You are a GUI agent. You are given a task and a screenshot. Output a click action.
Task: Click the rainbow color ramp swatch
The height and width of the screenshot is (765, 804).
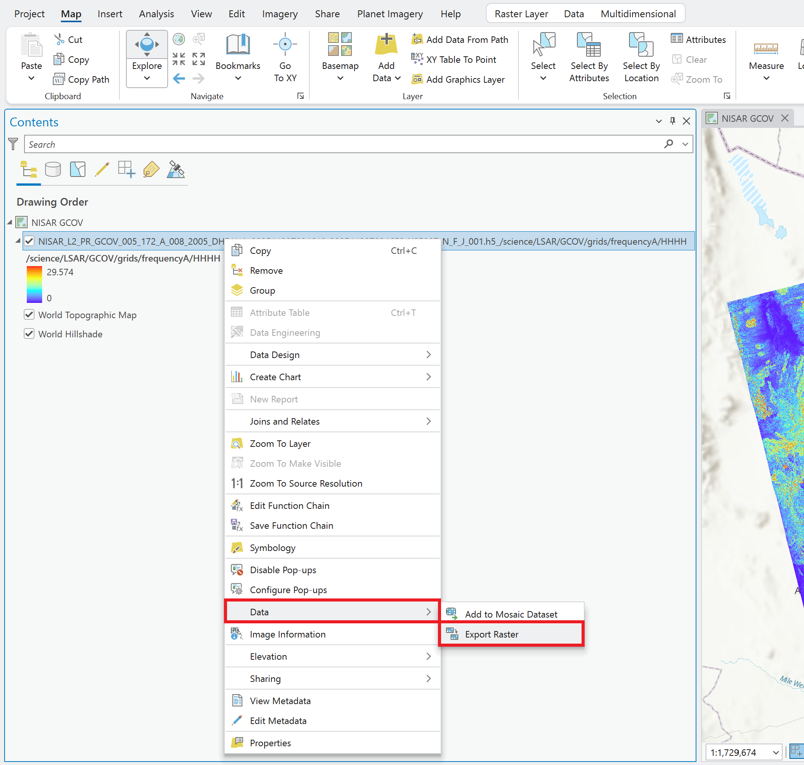pos(35,284)
